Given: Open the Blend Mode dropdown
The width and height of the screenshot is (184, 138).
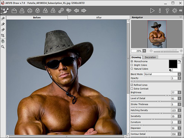Looking at the screenshot, I should 179,74.
